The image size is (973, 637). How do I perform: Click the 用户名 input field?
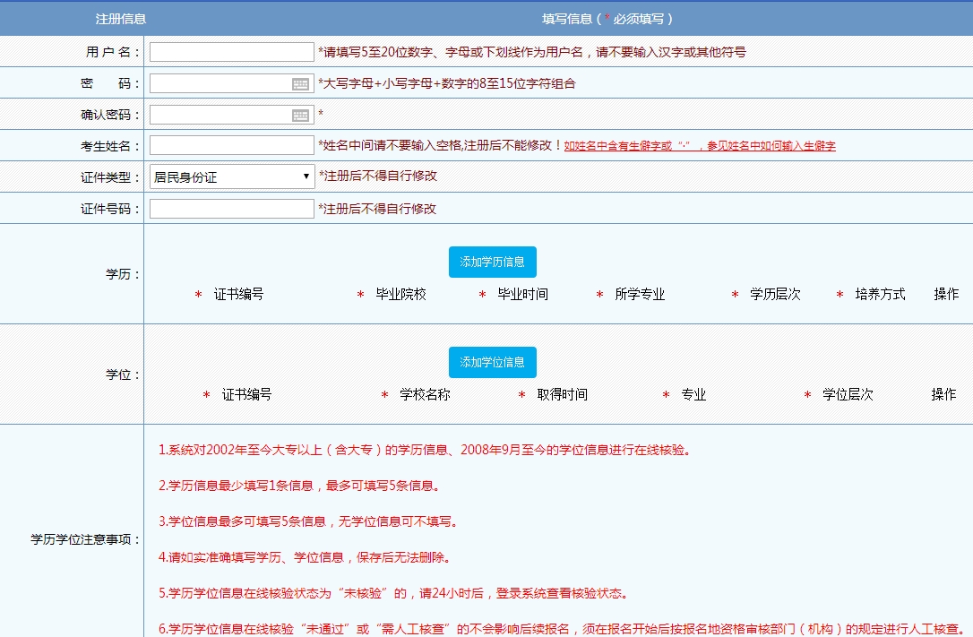coord(231,53)
